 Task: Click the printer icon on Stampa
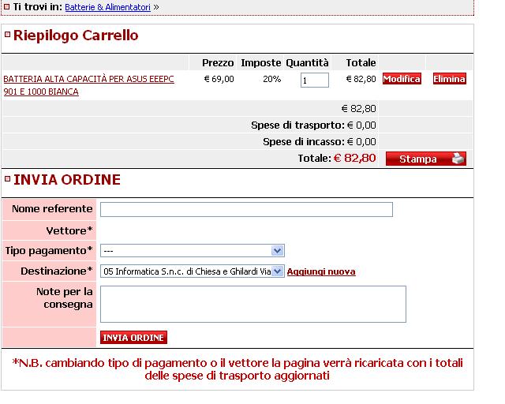pyautogui.click(x=458, y=158)
